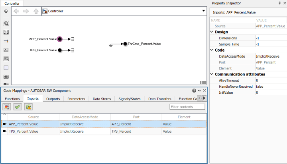Click the DataAccessMode column header
Viewport: 287px width, 164px height.
[x=85, y=117]
